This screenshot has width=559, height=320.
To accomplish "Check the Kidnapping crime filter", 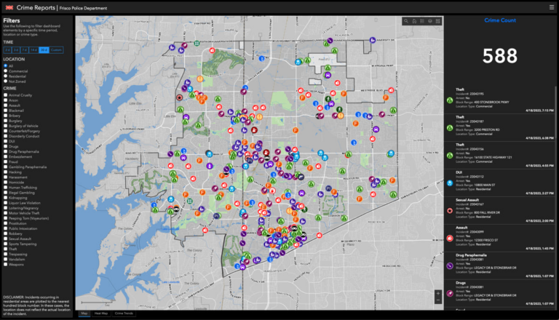I will (x=5, y=198).
